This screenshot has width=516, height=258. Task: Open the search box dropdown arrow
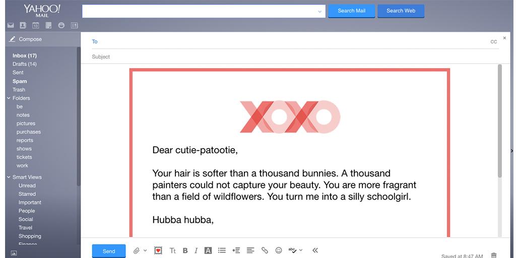pos(319,12)
